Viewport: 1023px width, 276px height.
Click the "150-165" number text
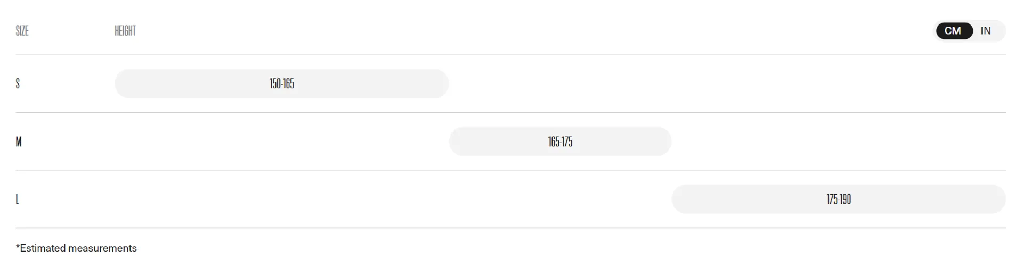tap(281, 83)
